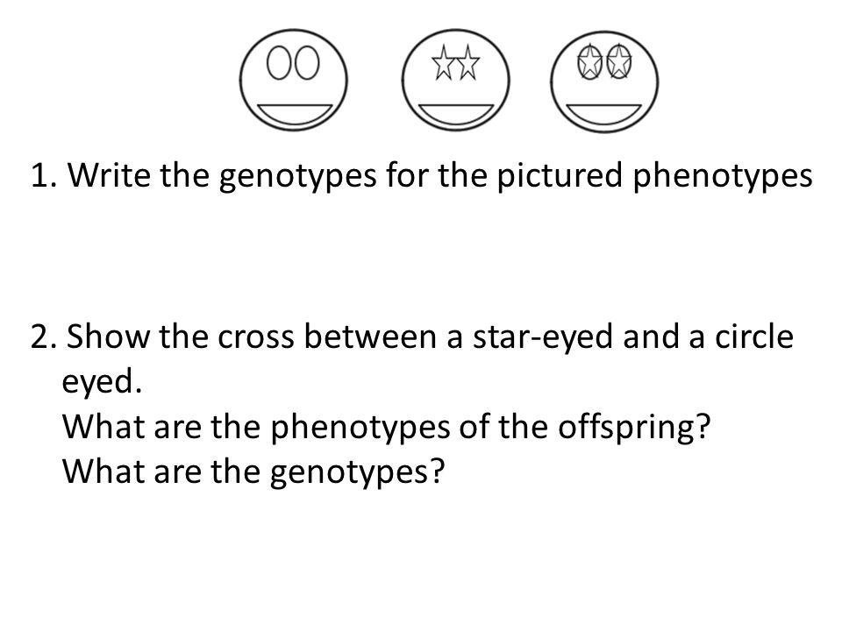Click the number '1.' list marker
Image resolution: width=842 pixels, height=631 pixels.
pyautogui.click(x=46, y=175)
